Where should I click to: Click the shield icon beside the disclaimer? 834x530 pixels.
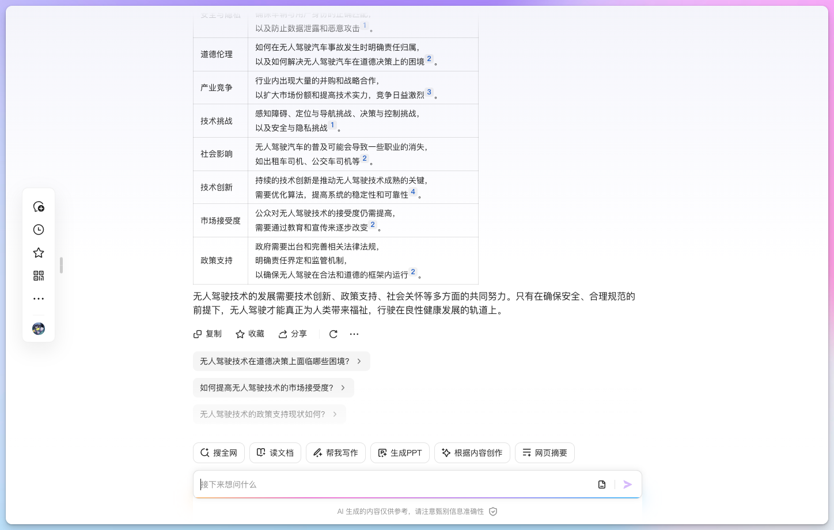493,511
